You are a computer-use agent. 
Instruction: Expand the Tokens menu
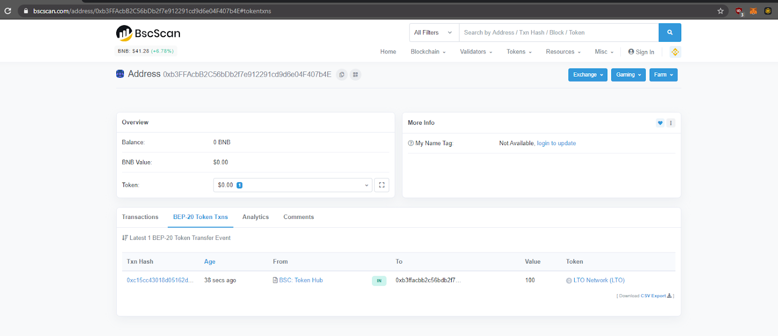(519, 52)
